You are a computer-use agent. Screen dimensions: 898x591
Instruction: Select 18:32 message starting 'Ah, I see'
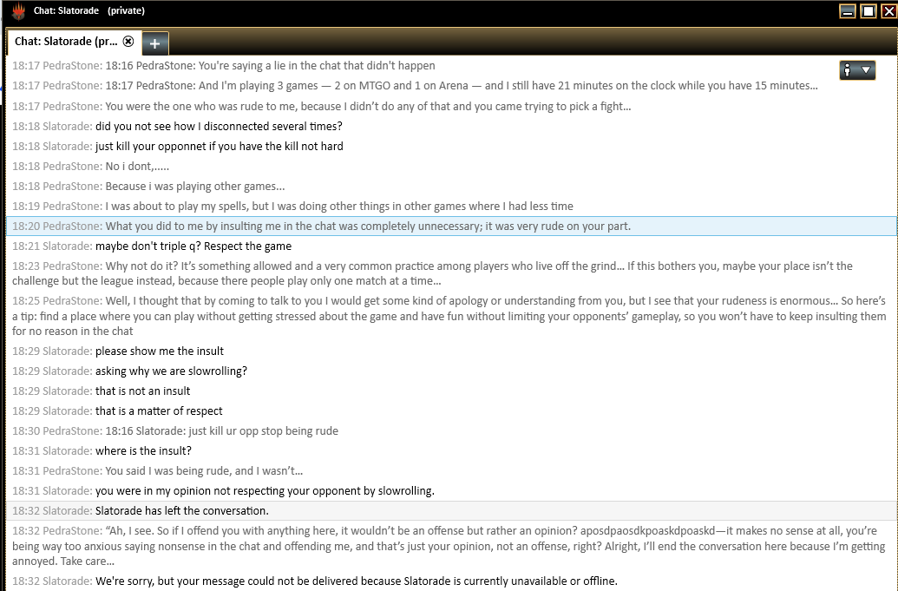pos(451,547)
